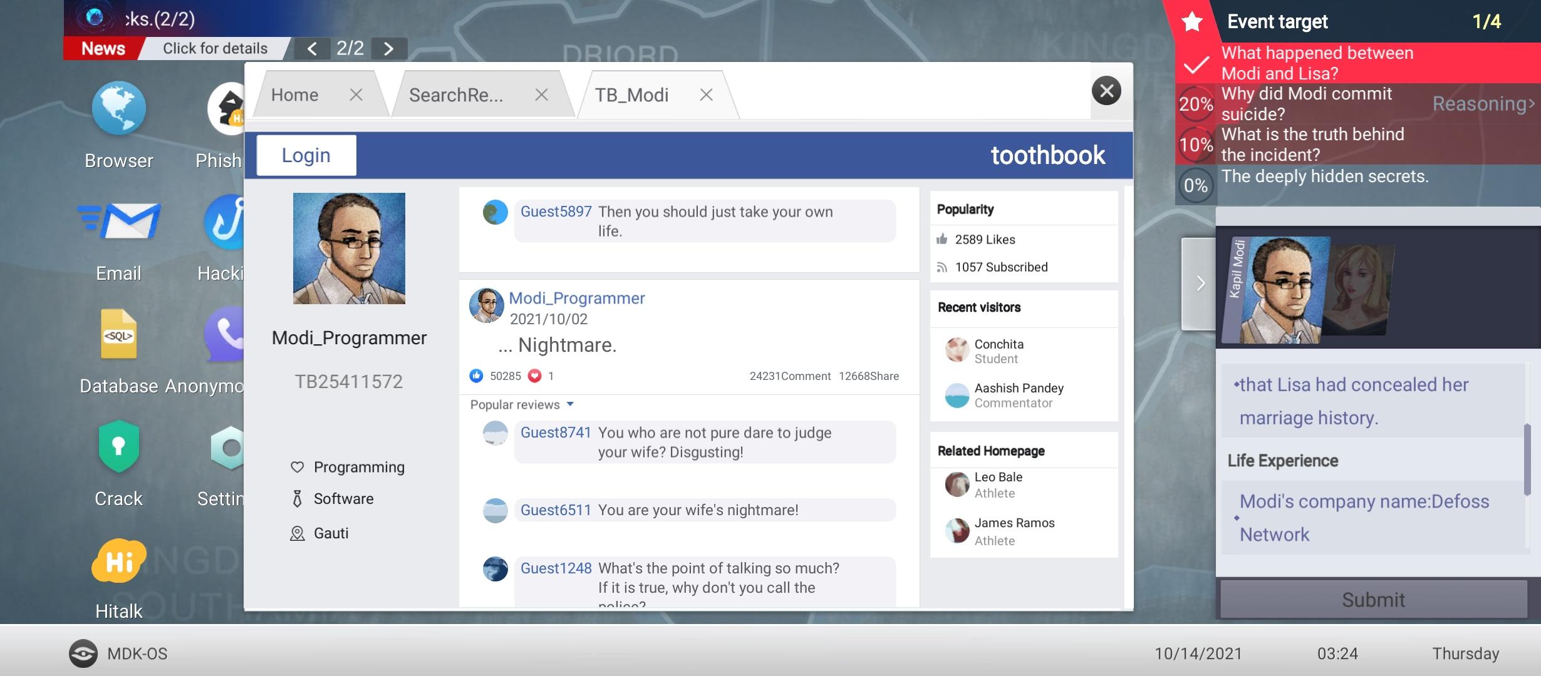Switch to the SearchRe... tab
Screen dimensions: 1541x676
click(456, 95)
